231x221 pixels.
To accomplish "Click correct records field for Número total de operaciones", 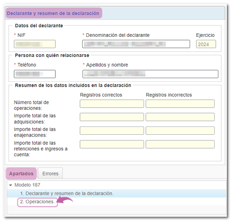I will pyautogui.click(x=112, y=104).
